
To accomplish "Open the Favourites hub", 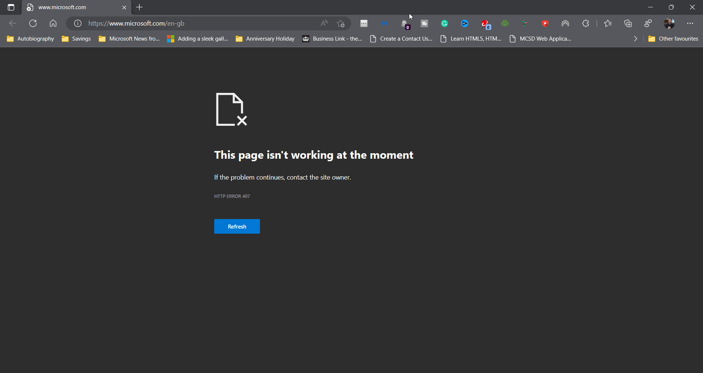I will (x=608, y=23).
